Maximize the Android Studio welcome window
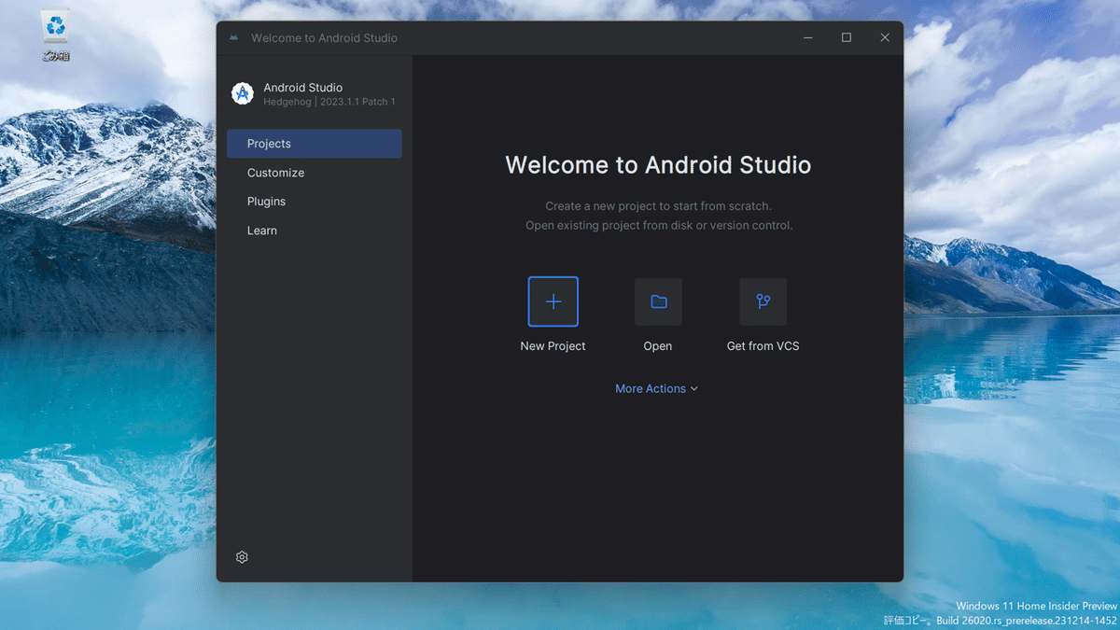Viewport: 1120px width, 630px height. tap(847, 38)
